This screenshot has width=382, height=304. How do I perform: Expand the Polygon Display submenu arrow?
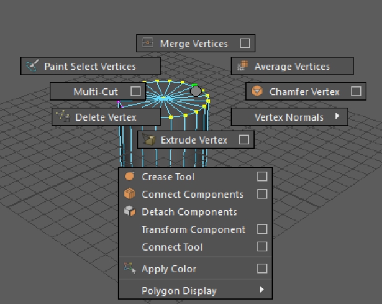[x=262, y=290]
